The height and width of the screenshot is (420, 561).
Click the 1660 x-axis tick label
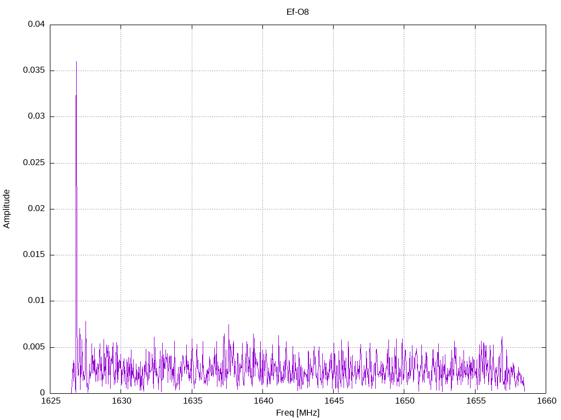point(546,401)
